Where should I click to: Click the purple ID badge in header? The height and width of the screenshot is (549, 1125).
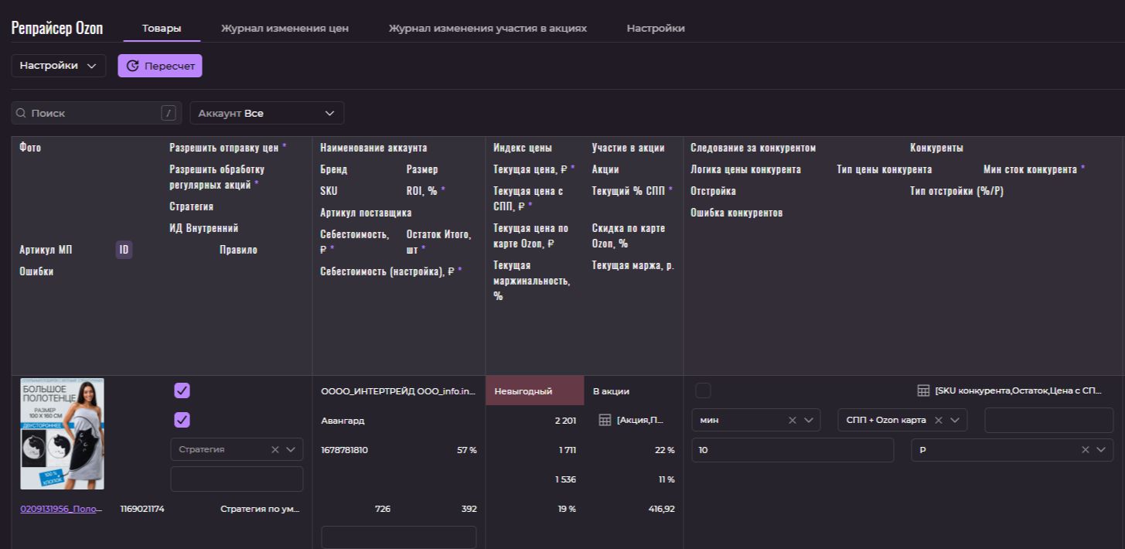[x=124, y=250]
